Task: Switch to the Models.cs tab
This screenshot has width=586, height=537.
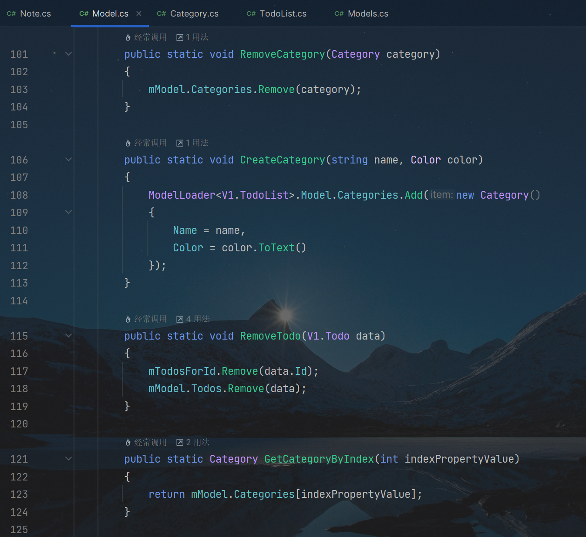Action: click(x=362, y=13)
